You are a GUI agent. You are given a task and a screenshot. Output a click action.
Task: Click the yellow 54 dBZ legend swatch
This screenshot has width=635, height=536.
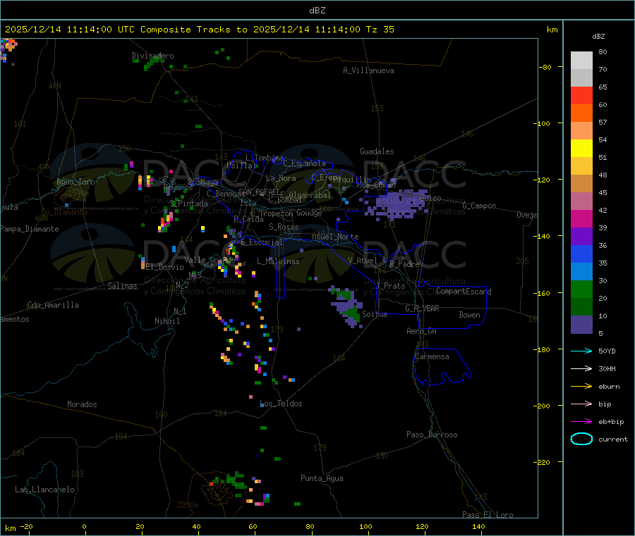[581, 148]
